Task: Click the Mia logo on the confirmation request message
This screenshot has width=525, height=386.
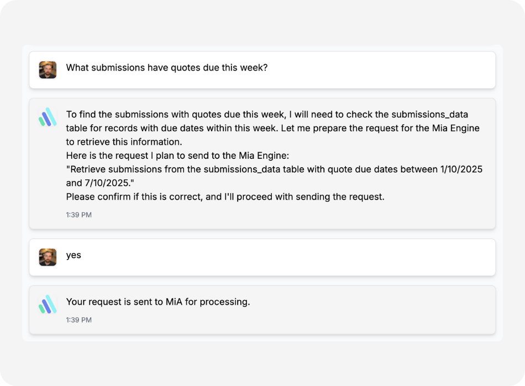Action: click(x=48, y=117)
